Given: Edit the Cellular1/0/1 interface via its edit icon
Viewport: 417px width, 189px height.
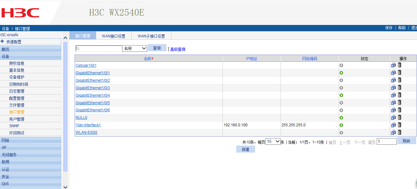Looking at the screenshot, I should (x=393, y=65).
